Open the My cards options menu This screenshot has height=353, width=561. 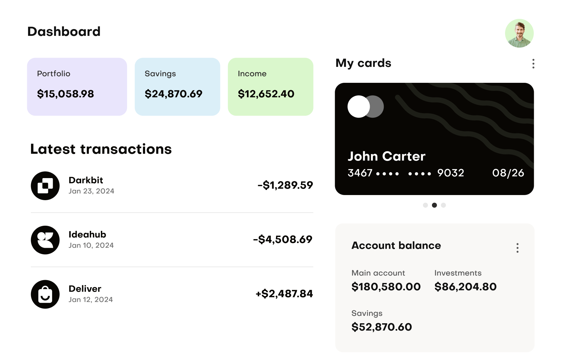(x=533, y=64)
